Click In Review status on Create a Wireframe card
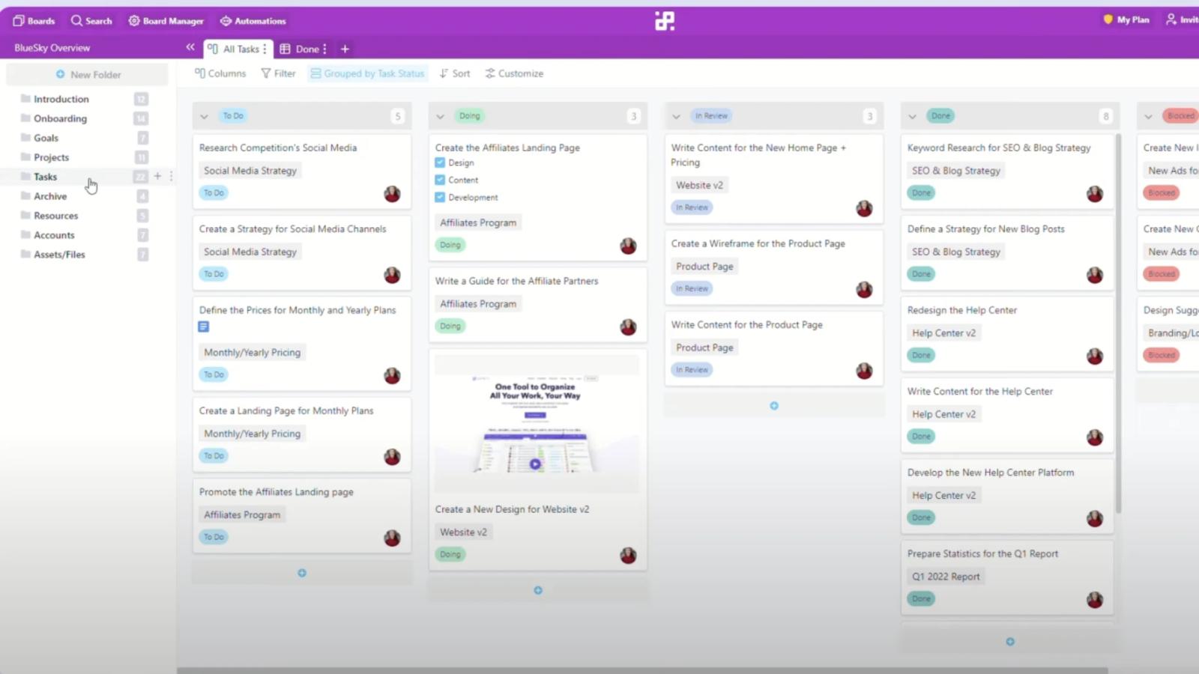The height and width of the screenshot is (674, 1199). 692,288
